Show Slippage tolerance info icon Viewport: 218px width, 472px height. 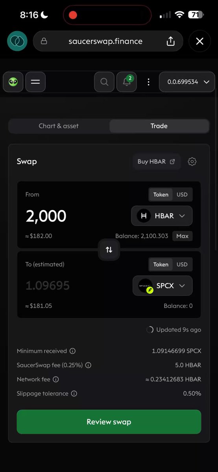pyautogui.click(x=74, y=393)
